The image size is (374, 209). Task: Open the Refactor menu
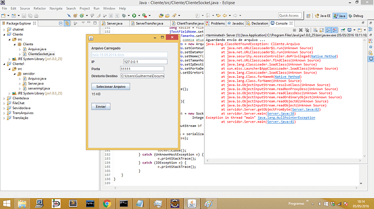coord(40,8)
